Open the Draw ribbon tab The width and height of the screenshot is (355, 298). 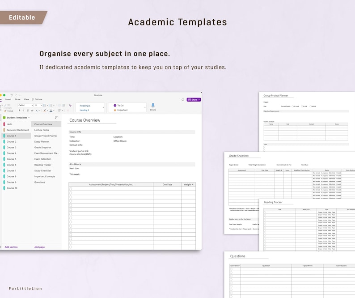[x=17, y=99]
